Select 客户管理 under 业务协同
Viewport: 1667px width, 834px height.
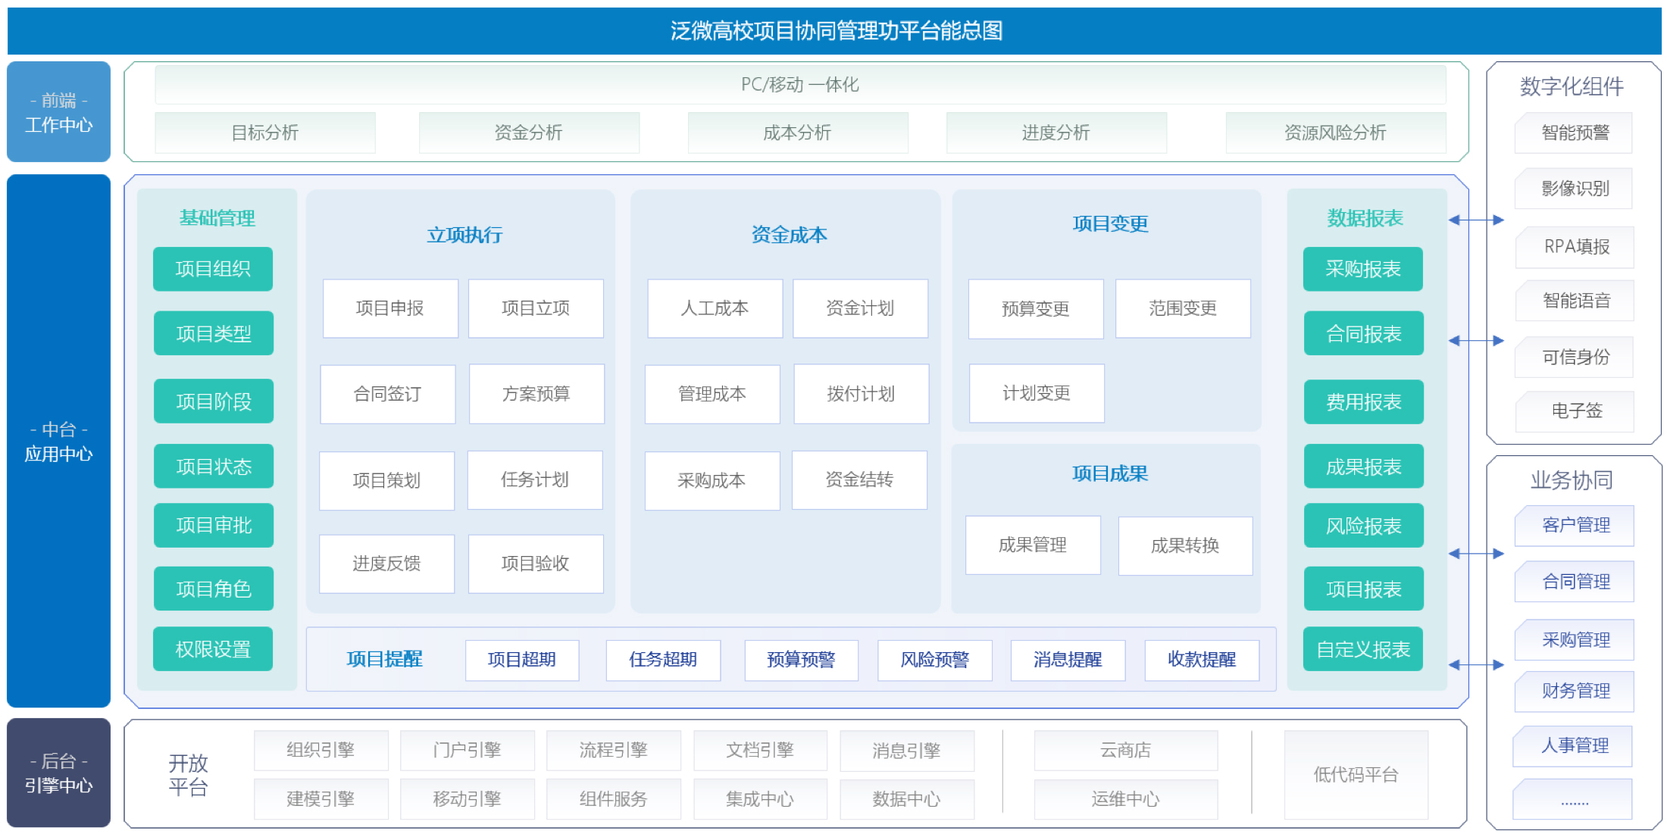tap(1575, 525)
